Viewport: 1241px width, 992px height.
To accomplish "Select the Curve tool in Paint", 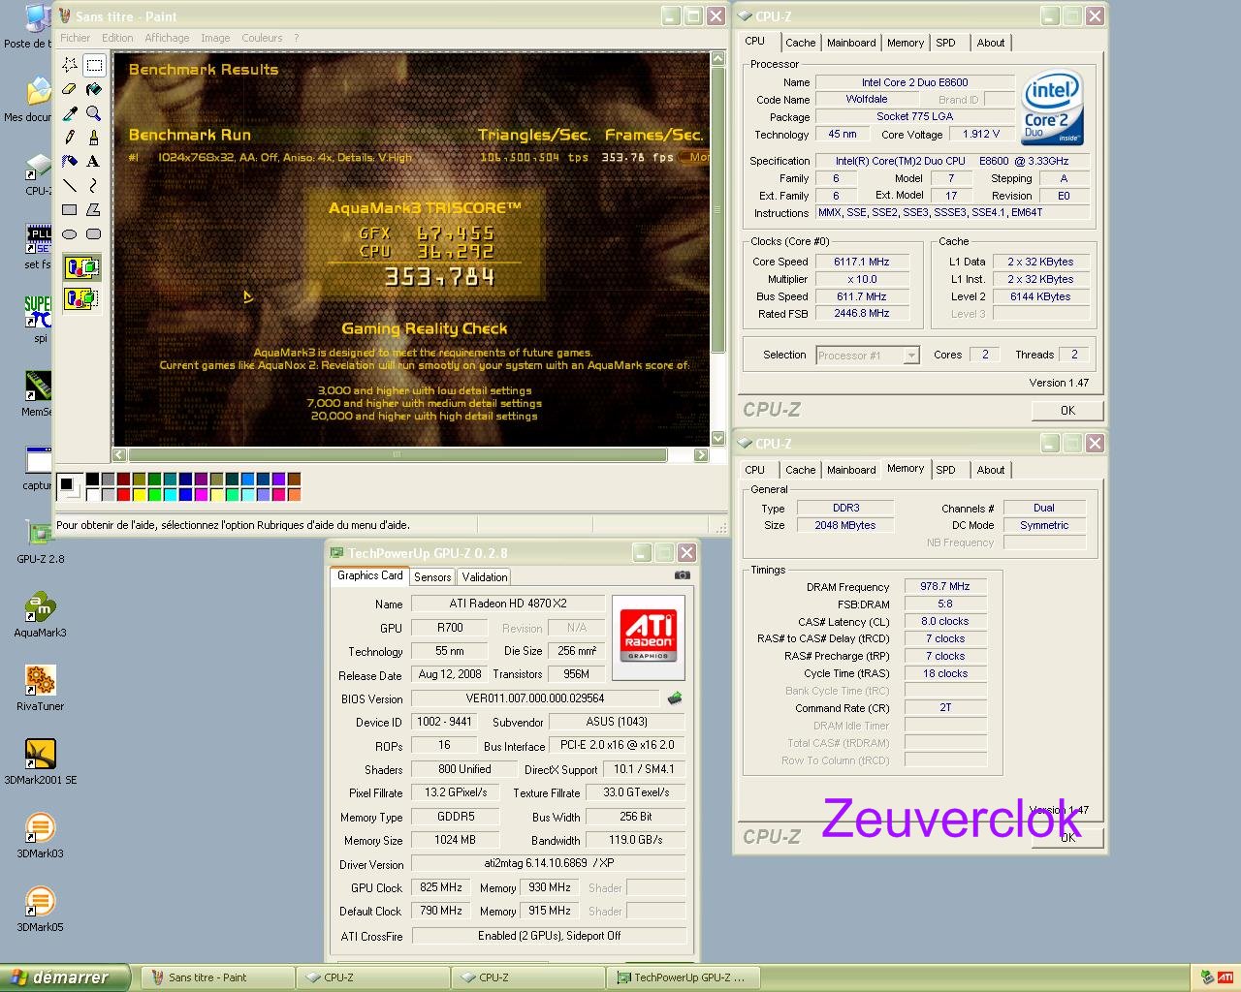I will (x=94, y=185).
